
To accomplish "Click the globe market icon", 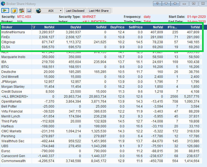I will (x=39, y=11).
